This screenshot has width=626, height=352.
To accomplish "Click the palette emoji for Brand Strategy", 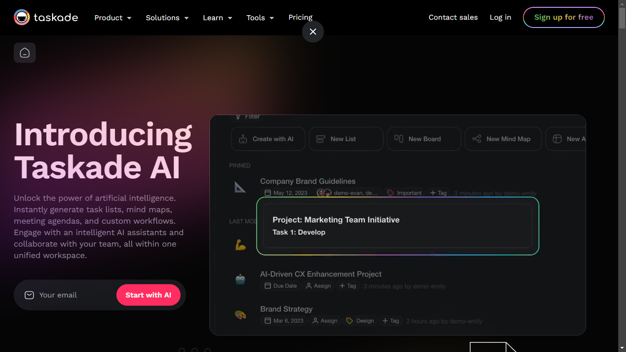I will [x=241, y=315].
